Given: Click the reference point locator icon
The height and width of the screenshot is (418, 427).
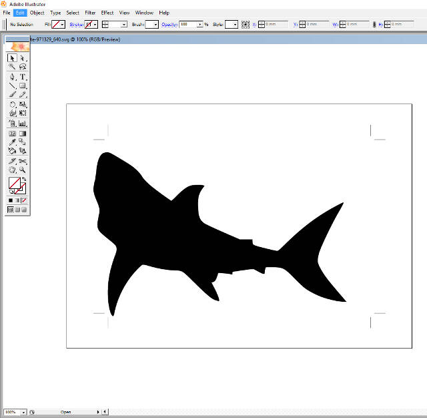Looking at the screenshot, I should pos(246,25).
